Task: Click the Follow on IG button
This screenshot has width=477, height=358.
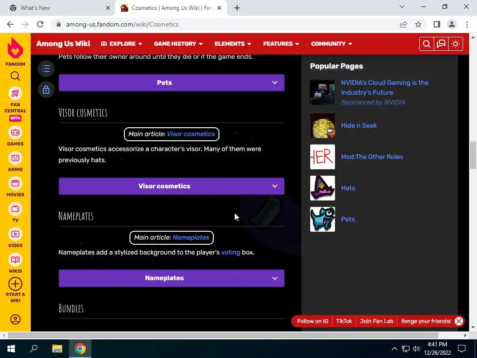Action: tap(313, 321)
